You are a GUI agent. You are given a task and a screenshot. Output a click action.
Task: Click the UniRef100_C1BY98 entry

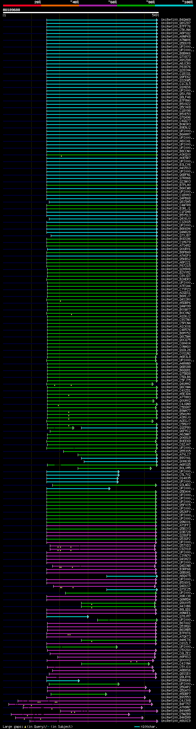click(x=176, y=111)
